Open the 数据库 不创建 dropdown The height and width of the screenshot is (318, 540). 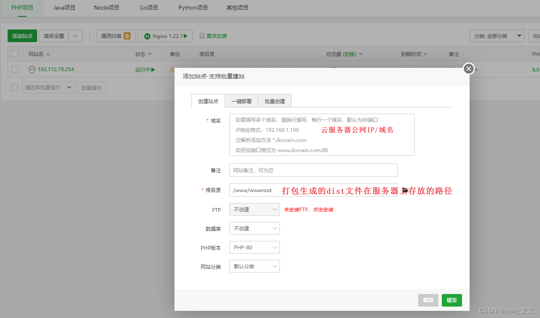point(254,228)
